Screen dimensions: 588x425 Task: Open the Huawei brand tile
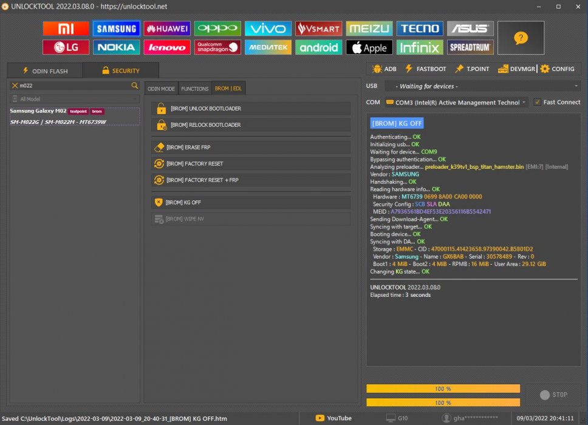pyautogui.click(x=167, y=29)
